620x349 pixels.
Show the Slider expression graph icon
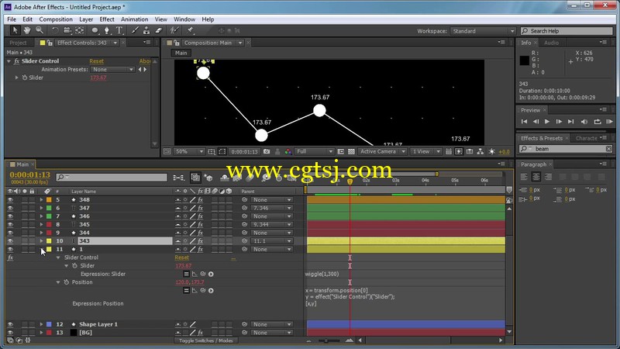pos(195,274)
